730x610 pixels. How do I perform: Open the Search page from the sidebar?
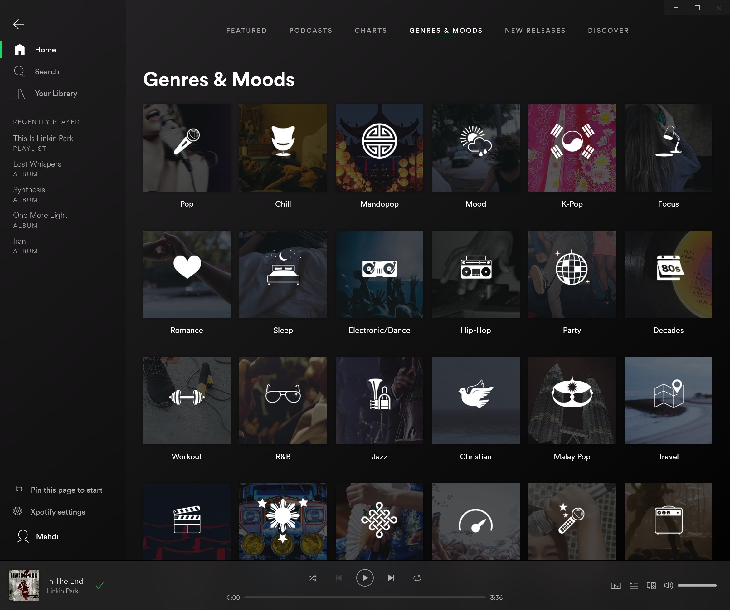pos(46,72)
